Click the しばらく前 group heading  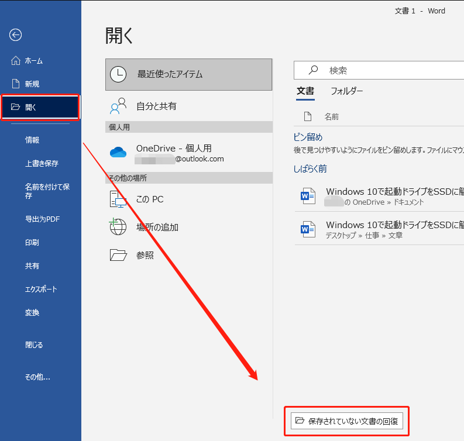[310, 169]
